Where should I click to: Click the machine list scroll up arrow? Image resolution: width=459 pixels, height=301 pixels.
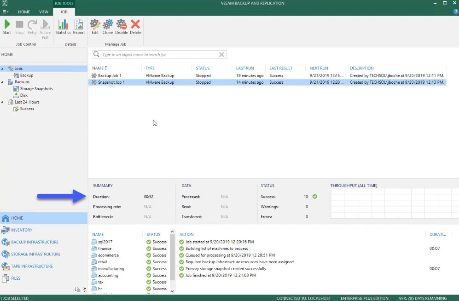[172, 232]
